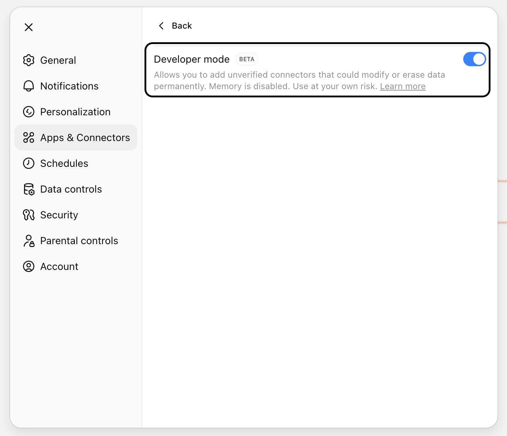The width and height of the screenshot is (507, 436).
Task: Select the Account text label
Action: click(59, 266)
